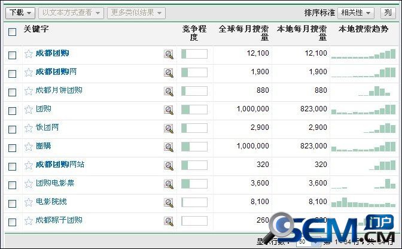Screen dimensions: 402x249
Task: Tick the checkbox for 成都团购网站
Action: coord(13,166)
